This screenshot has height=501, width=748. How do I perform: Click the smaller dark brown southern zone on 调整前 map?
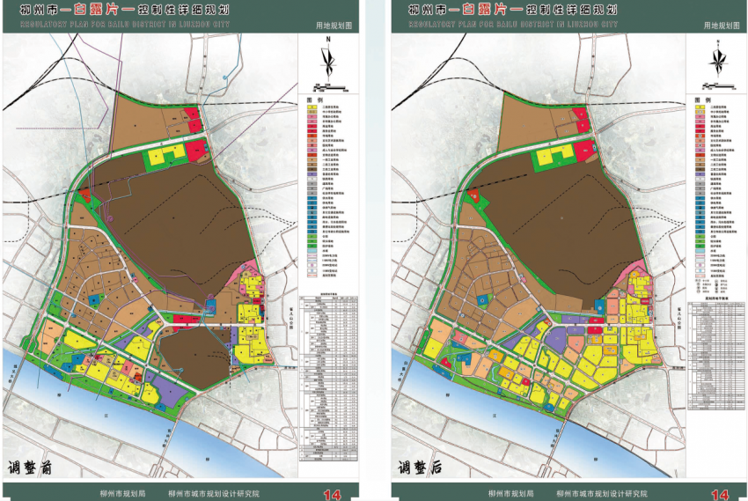194,356
